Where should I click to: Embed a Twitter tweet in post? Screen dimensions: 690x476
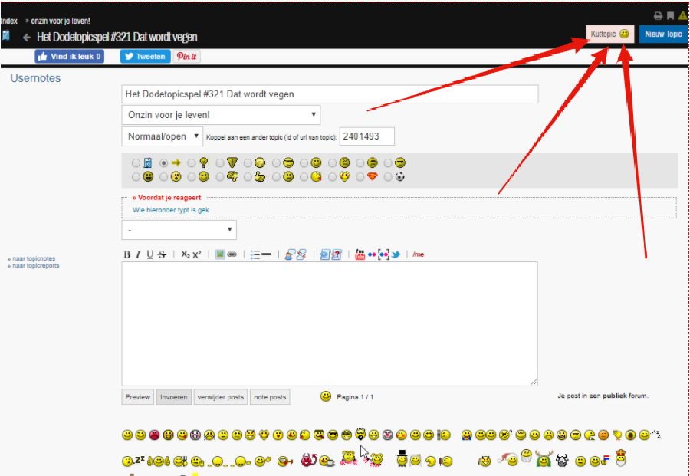pyautogui.click(x=395, y=254)
